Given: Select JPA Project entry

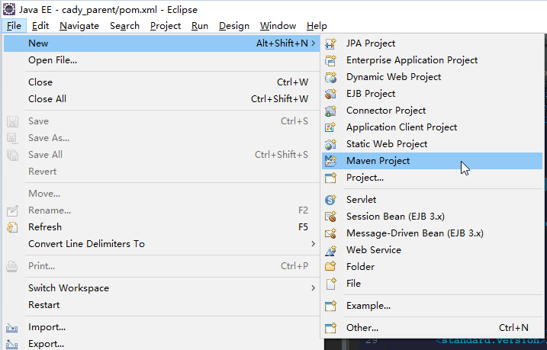Looking at the screenshot, I should click(x=433, y=43).
